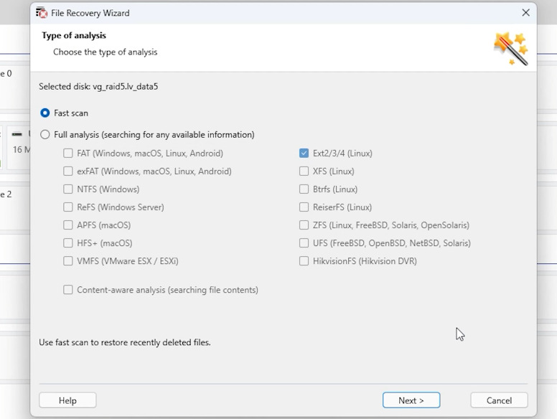Tick the NTFS (Windows) checkbox
This screenshot has width=557, height=419.
(x=68, y=189)
